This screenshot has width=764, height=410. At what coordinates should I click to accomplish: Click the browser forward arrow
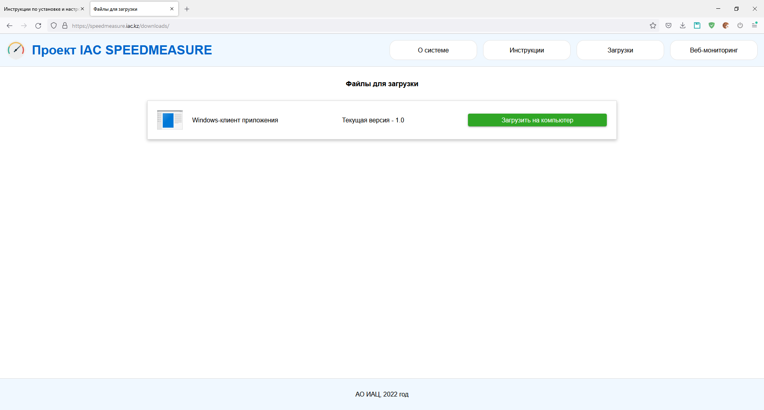24,26
